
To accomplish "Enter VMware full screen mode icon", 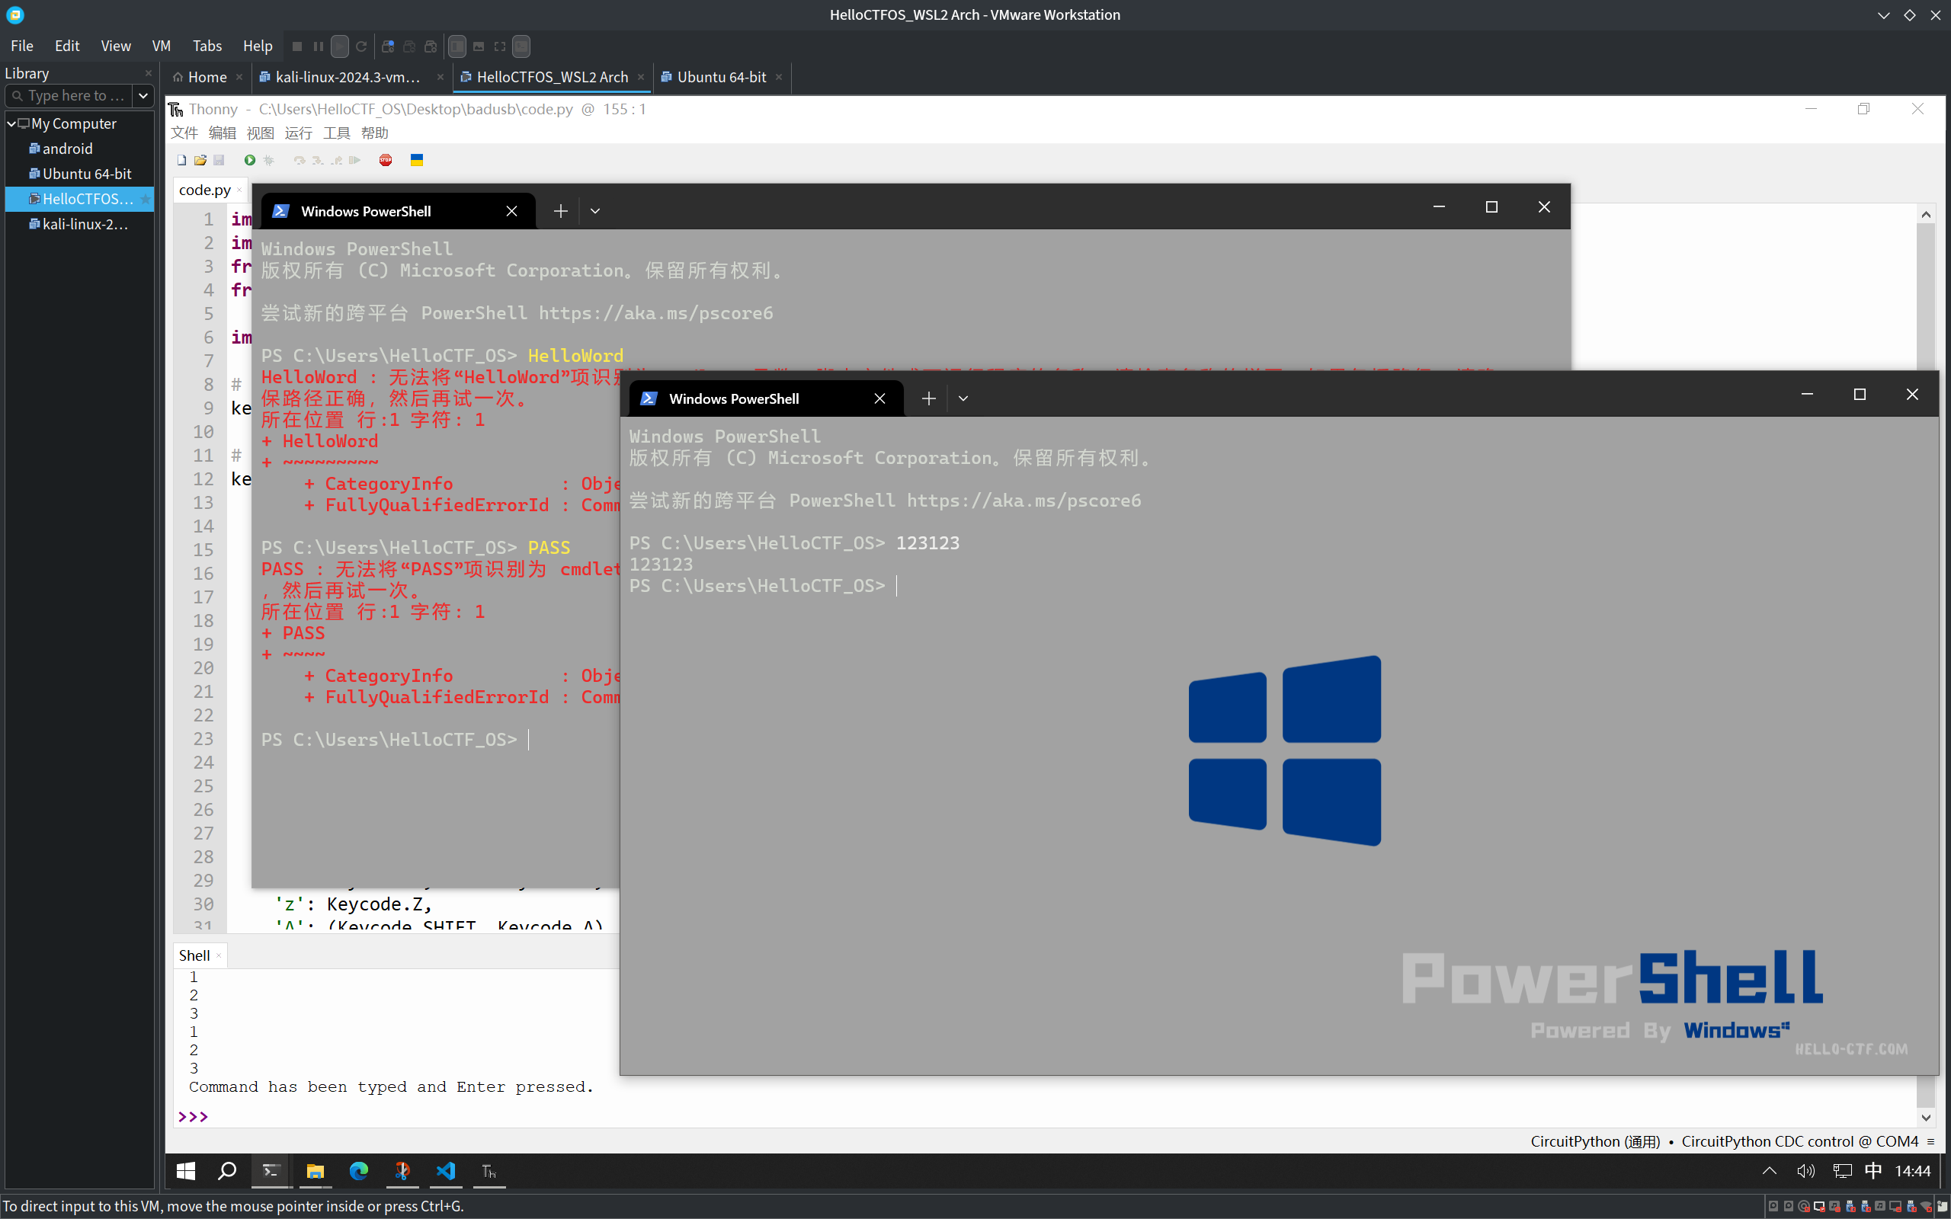I will pyautogui.click(x=500, y=46).
